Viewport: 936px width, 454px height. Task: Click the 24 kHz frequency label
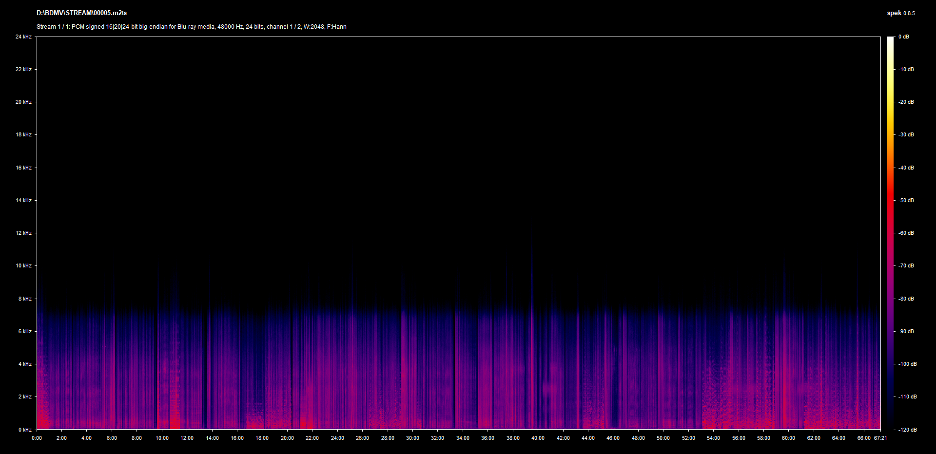(x=23, y=37)
